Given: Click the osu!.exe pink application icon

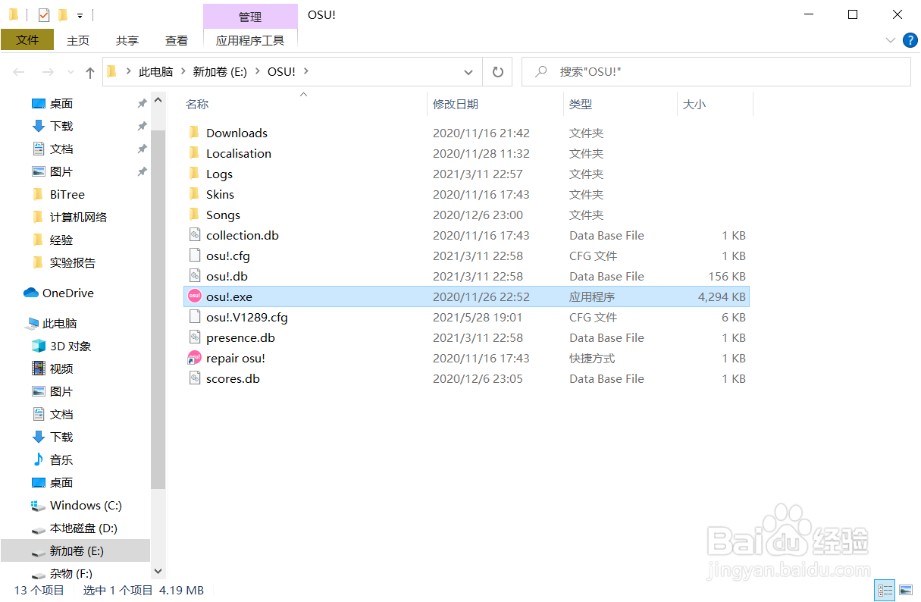Looking at the screenshot, I should coord(194,296).
